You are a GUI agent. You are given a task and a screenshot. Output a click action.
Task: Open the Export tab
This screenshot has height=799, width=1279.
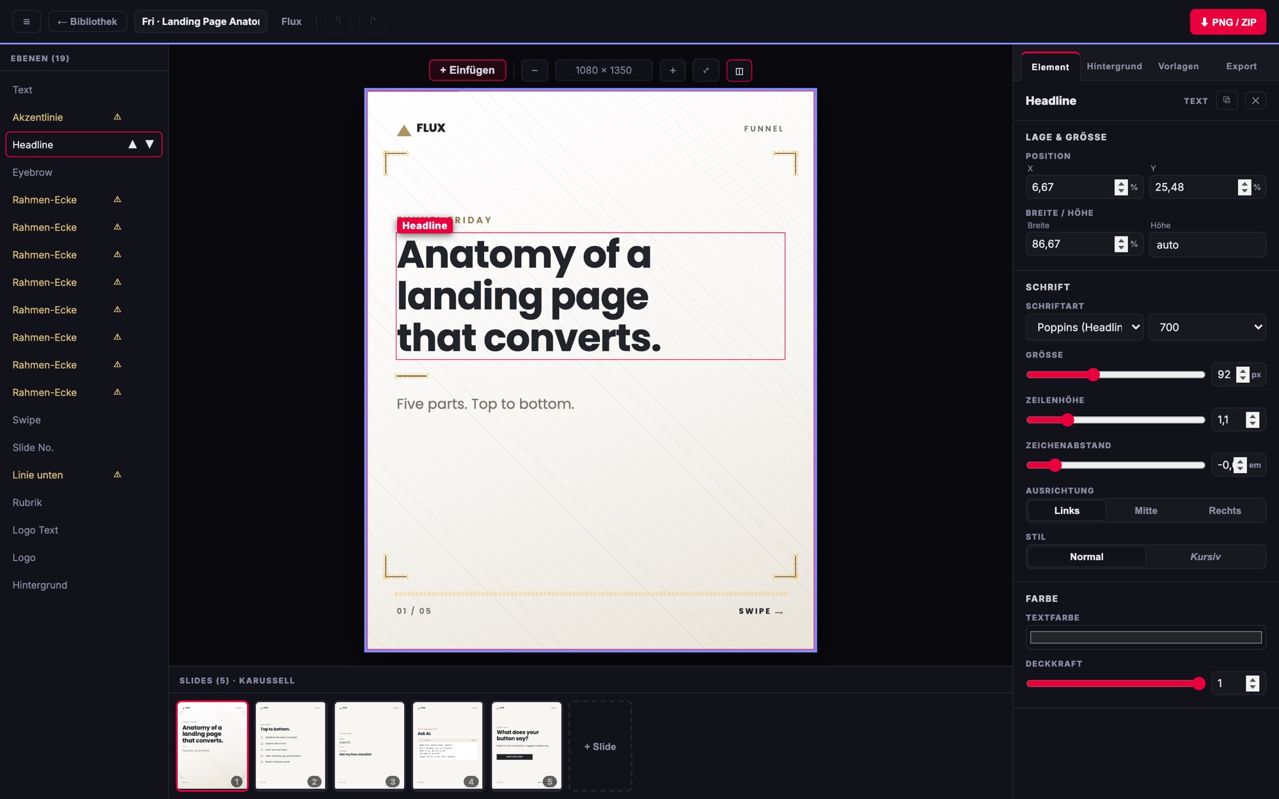(1241, 66)
